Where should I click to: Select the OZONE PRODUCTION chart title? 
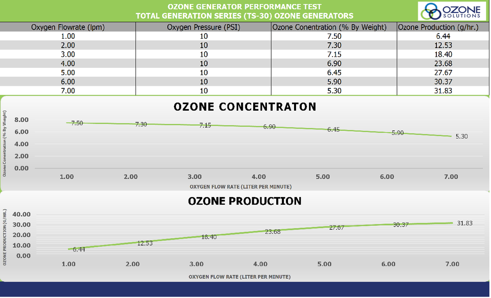[245, 201]
